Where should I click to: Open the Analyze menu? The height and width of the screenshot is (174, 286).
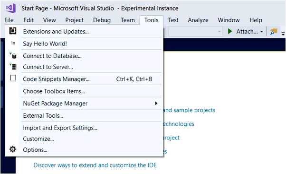click(x=198, y=20)
